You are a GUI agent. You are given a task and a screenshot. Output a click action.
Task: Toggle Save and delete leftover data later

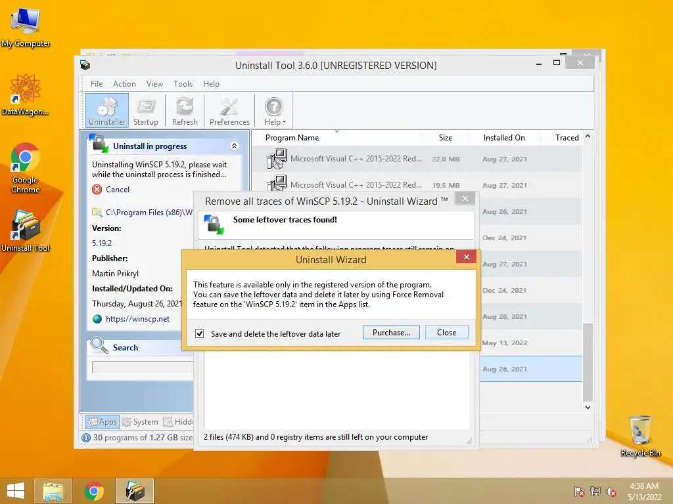[200, 333]
